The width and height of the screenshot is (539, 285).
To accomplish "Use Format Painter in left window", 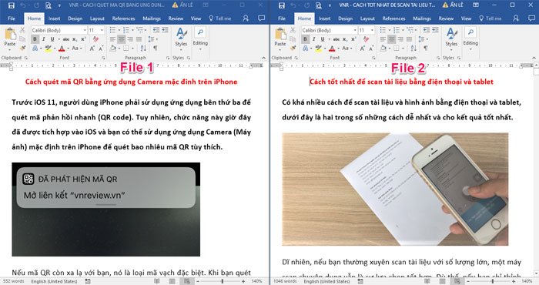I will [x=22, y=48].
